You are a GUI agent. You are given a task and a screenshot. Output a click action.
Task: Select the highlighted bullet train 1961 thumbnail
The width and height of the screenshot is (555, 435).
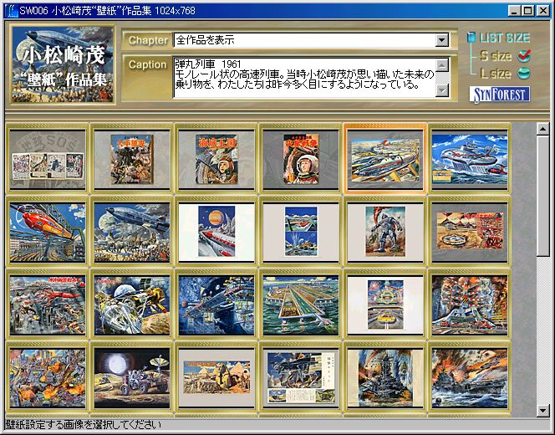[385, 160]
